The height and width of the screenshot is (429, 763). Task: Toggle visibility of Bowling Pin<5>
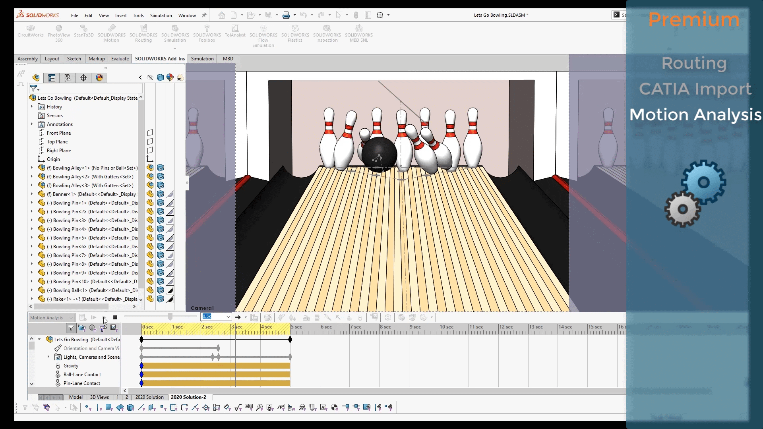tap(161, 237)
